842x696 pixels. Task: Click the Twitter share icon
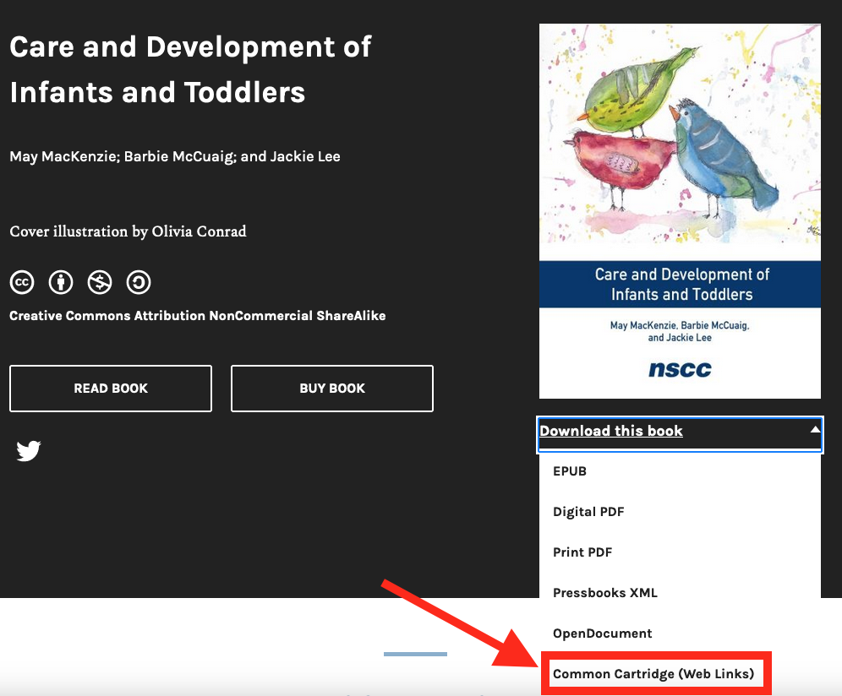[x=29, y=451]
